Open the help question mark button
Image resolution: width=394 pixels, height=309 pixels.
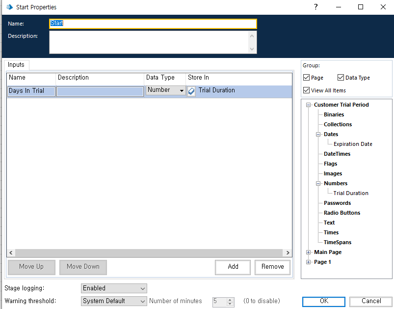[x=316, y=7]
